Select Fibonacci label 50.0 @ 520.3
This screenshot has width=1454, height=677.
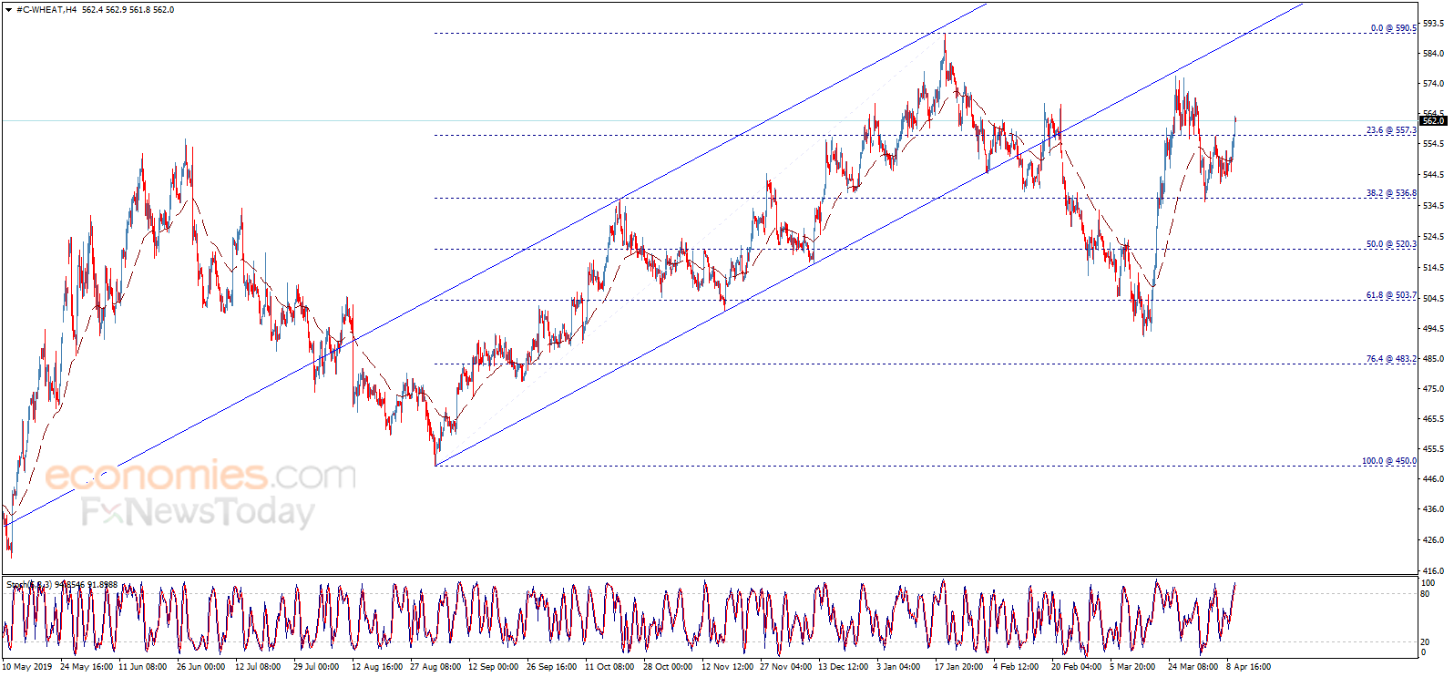coord(1391,244)
